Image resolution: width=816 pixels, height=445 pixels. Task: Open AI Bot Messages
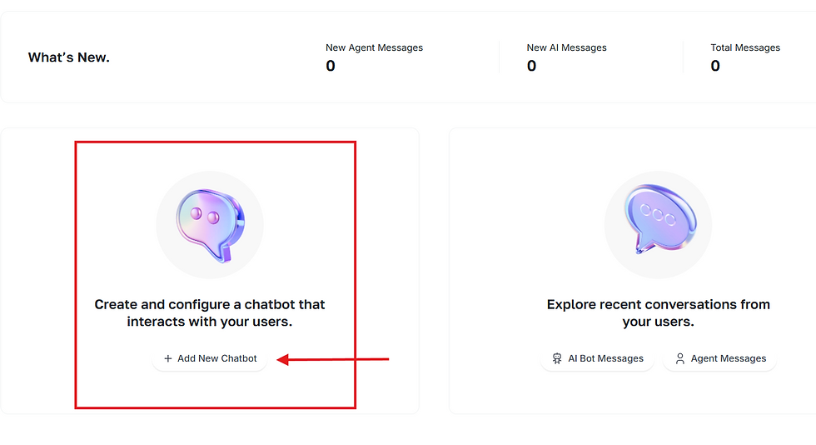pos(598,358)
